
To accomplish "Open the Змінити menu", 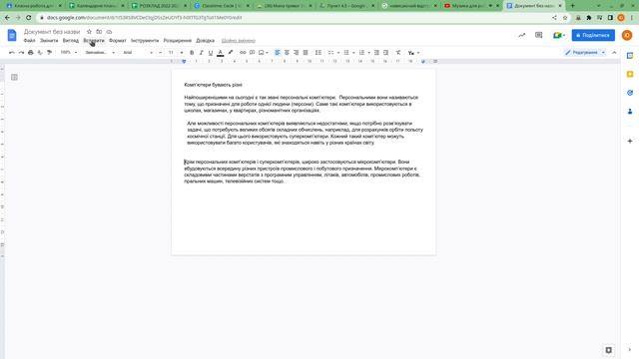I will 49,41.
